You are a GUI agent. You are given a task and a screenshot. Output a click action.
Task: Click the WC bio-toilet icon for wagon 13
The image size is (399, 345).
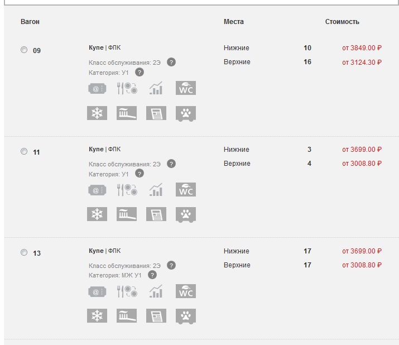tap(186, 291)
